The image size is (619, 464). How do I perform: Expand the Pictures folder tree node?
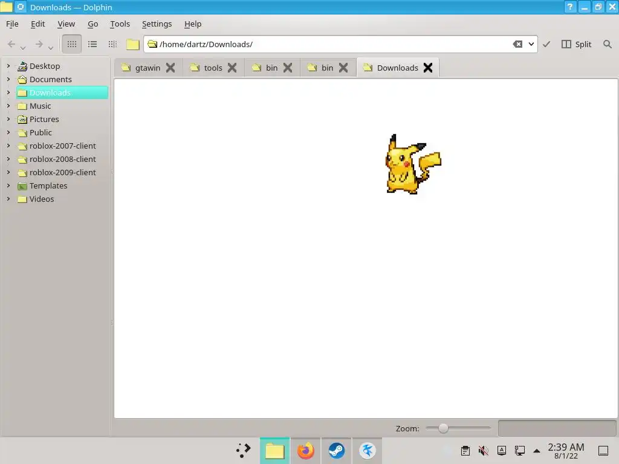click(x=8, y=119)
